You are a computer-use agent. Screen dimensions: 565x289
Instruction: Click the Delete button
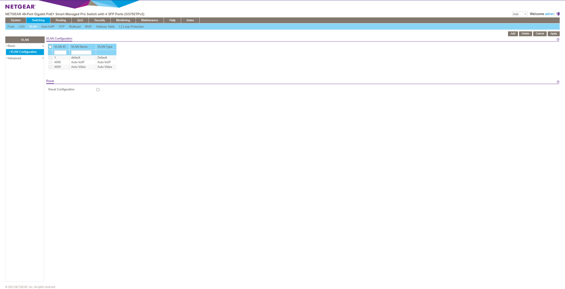[525, 34]
